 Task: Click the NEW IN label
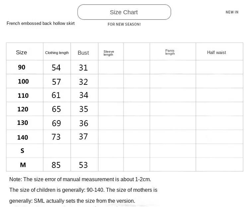pos(232,12)
